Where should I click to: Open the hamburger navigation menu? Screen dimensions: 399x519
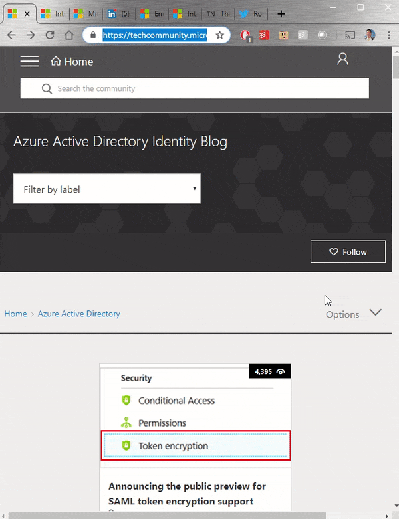29,61
